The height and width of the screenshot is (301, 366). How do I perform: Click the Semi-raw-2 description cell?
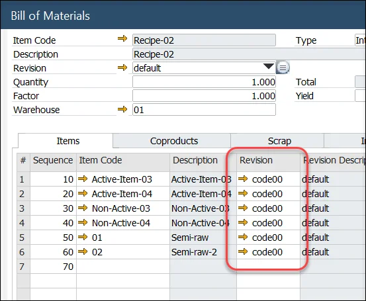pyautogui.click(x=203, y=252)
